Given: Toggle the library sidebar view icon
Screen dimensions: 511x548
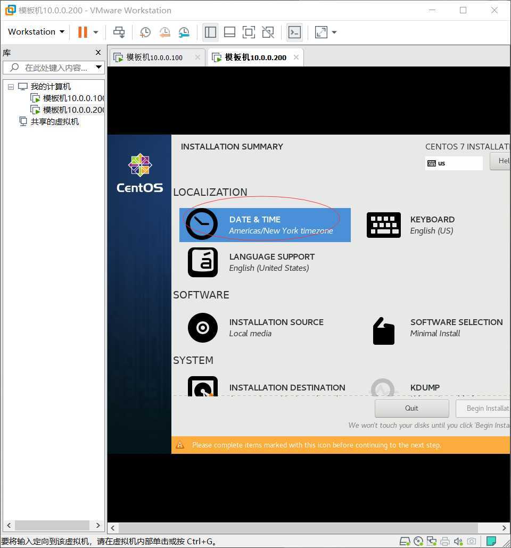Looking at the screenshot, I should (x=210, y=32).
